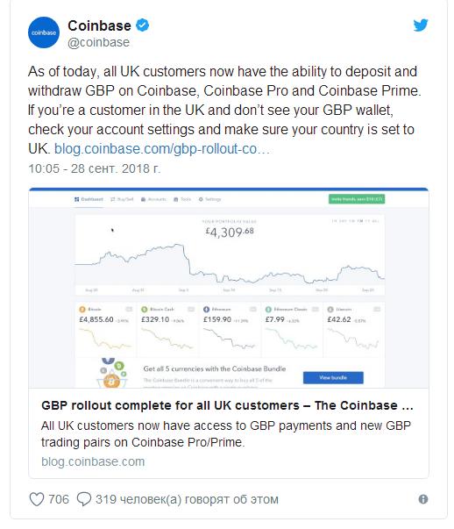Viewport: 454px width, 529px height.
Task: Click the Litecoin coin icon
Action: tap(330, 310)
